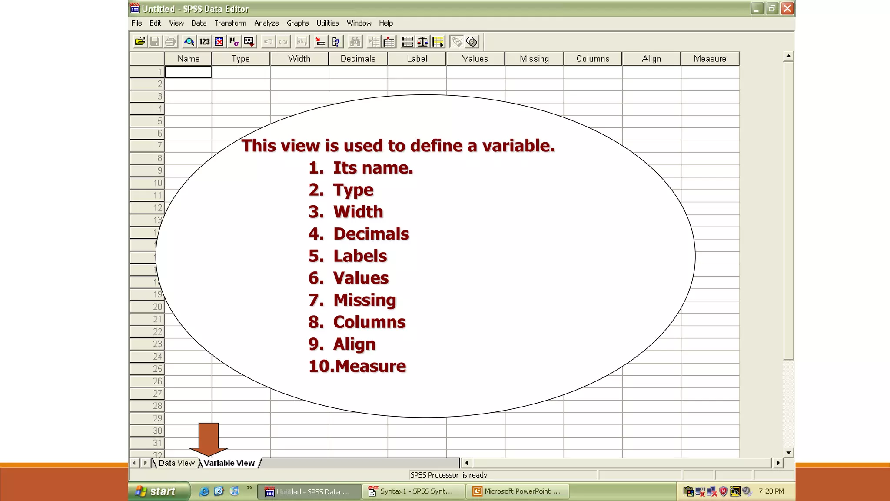Click the Split File icon

pos(408,42)
